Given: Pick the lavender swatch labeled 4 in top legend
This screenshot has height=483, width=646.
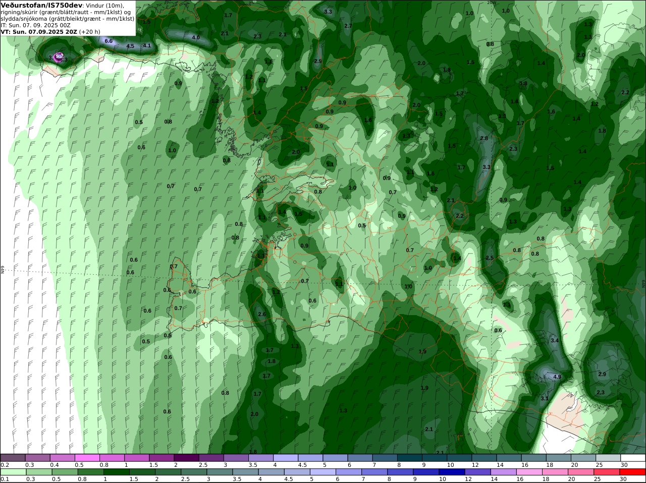Looking at the screenshot, I should coord(286,458).
